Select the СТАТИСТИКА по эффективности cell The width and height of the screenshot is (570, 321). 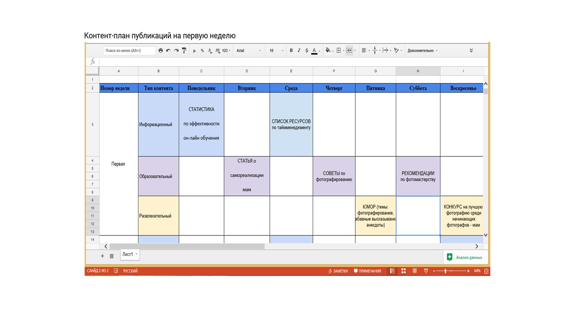[x=201, y=124]
